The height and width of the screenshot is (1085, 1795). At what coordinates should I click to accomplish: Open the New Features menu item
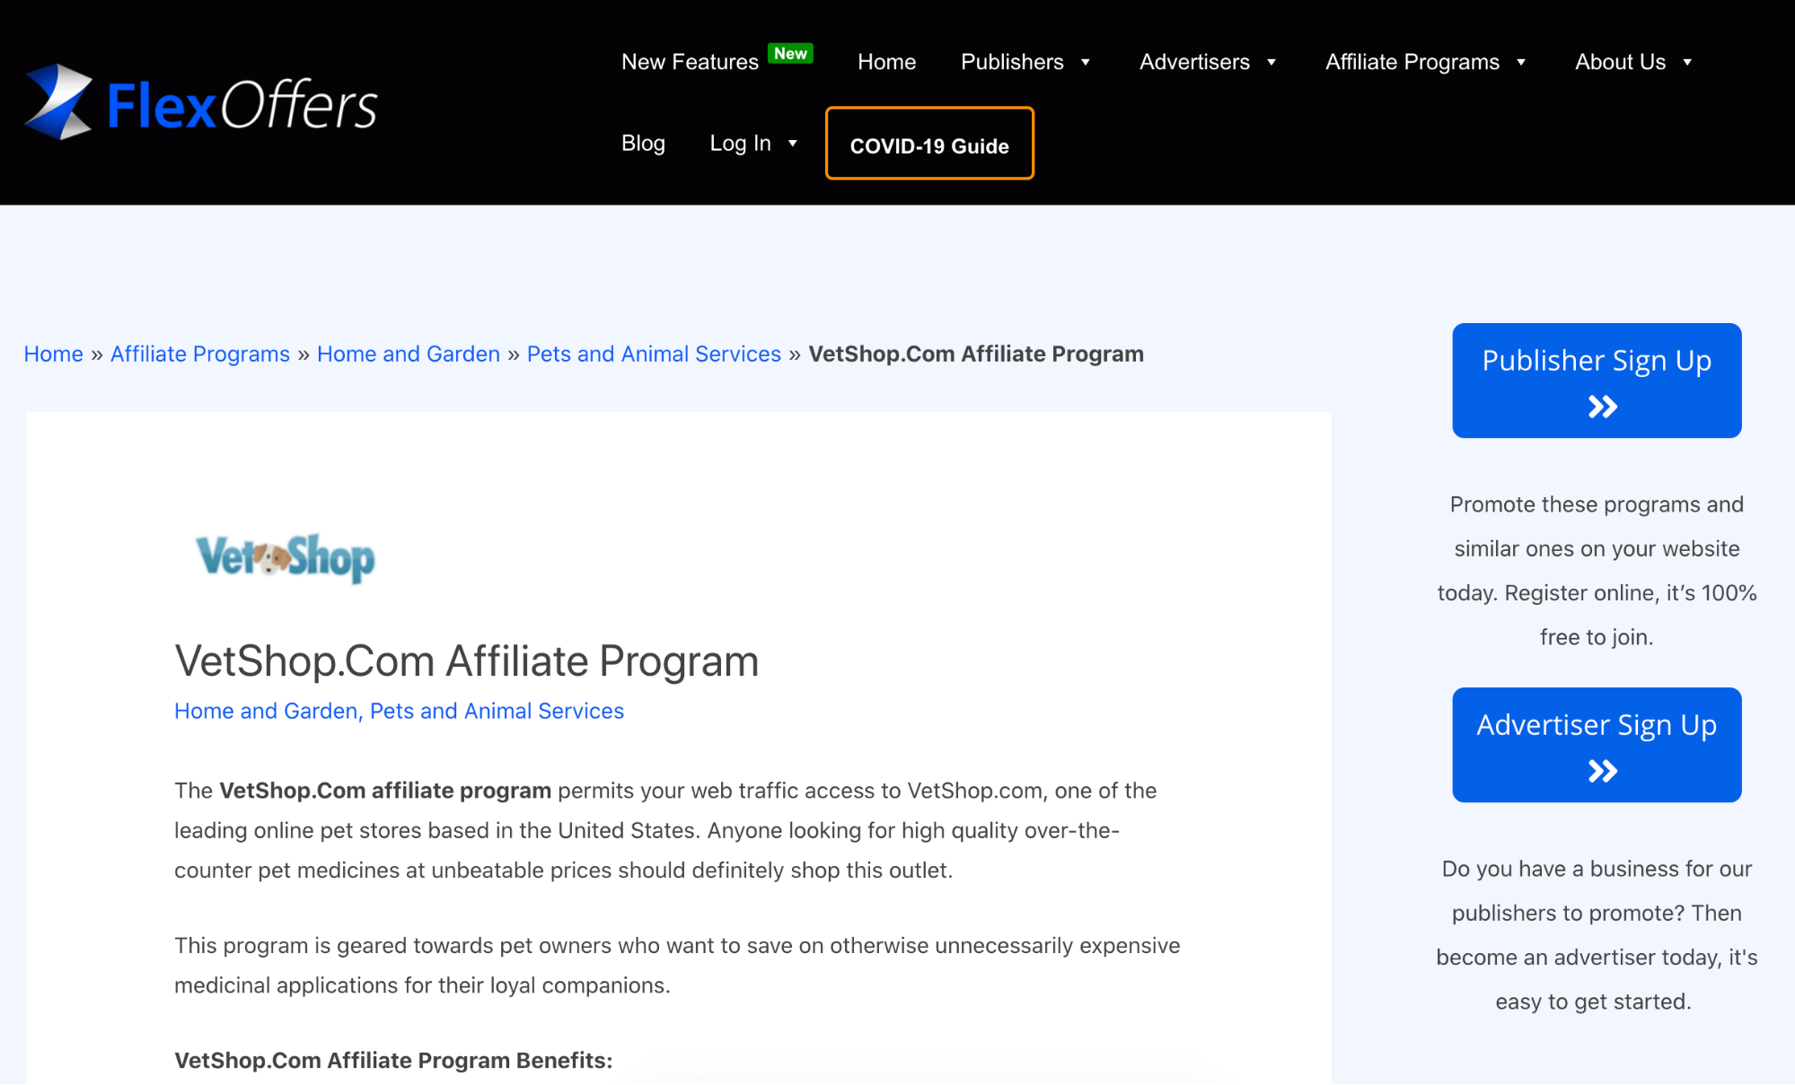(690, 62)
